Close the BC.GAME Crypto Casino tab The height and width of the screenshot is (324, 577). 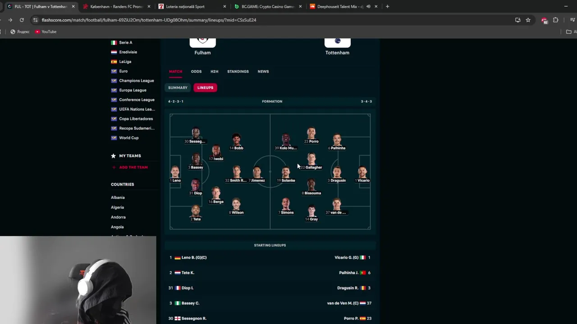tap(300, 7)
